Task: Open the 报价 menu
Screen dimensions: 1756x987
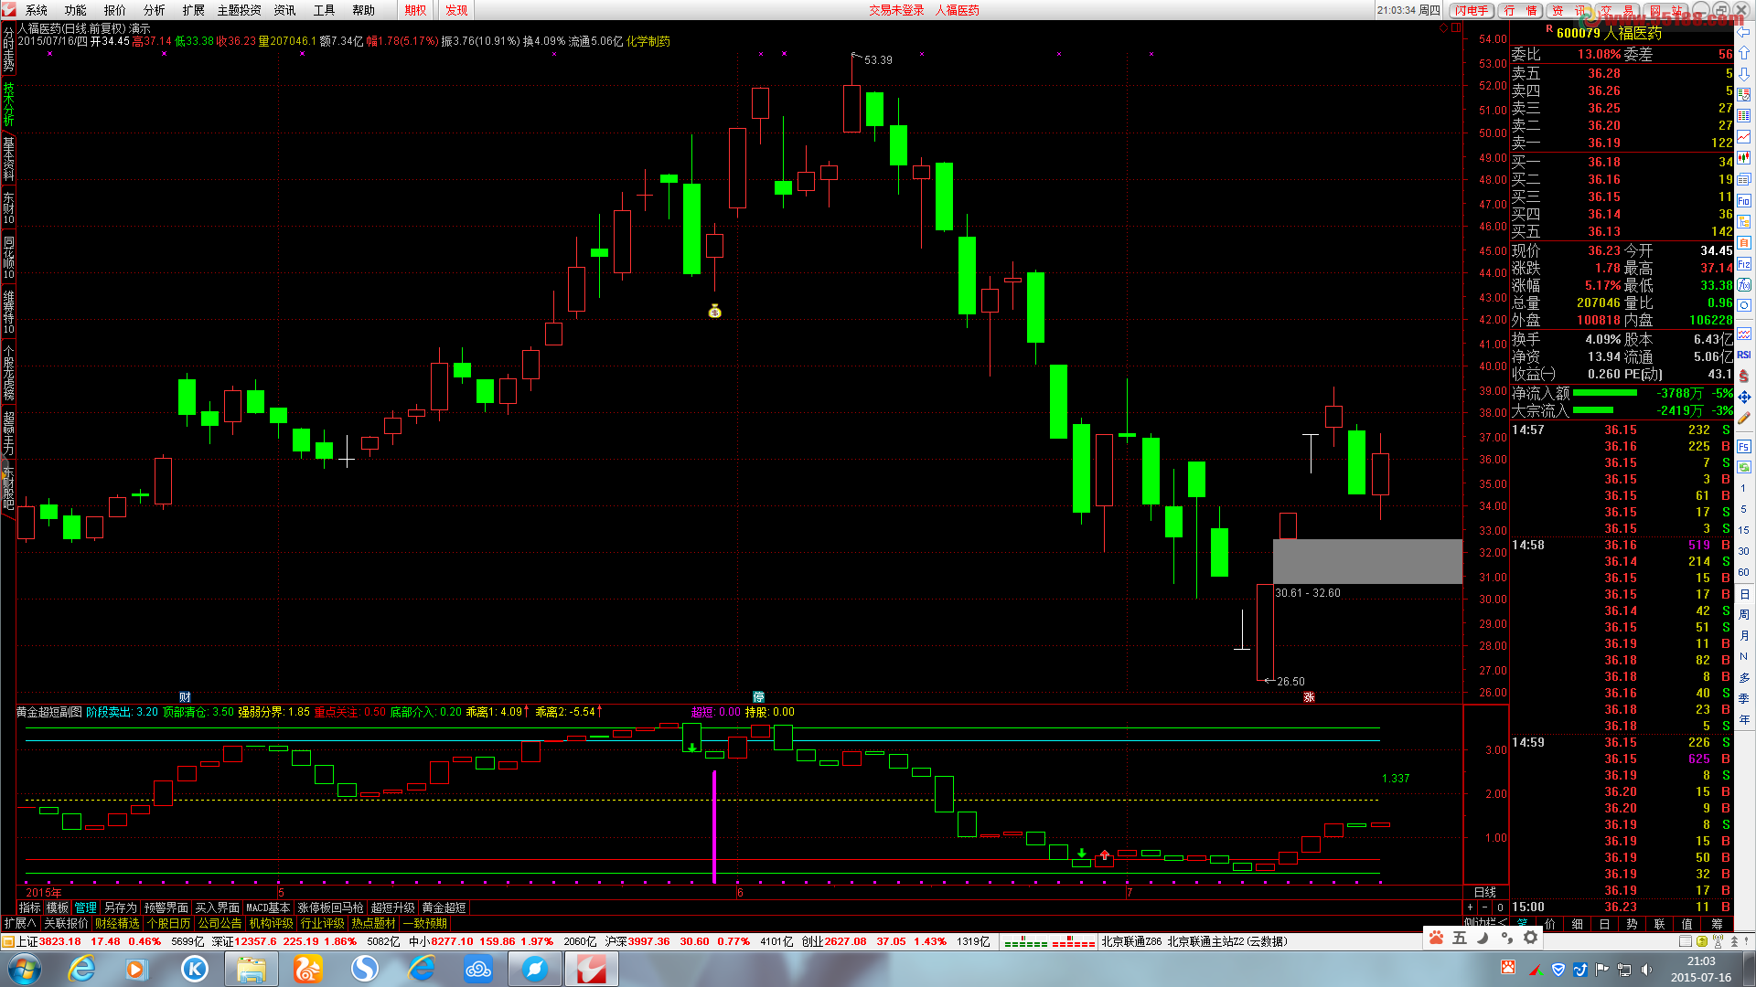Action: coord(115,10)
